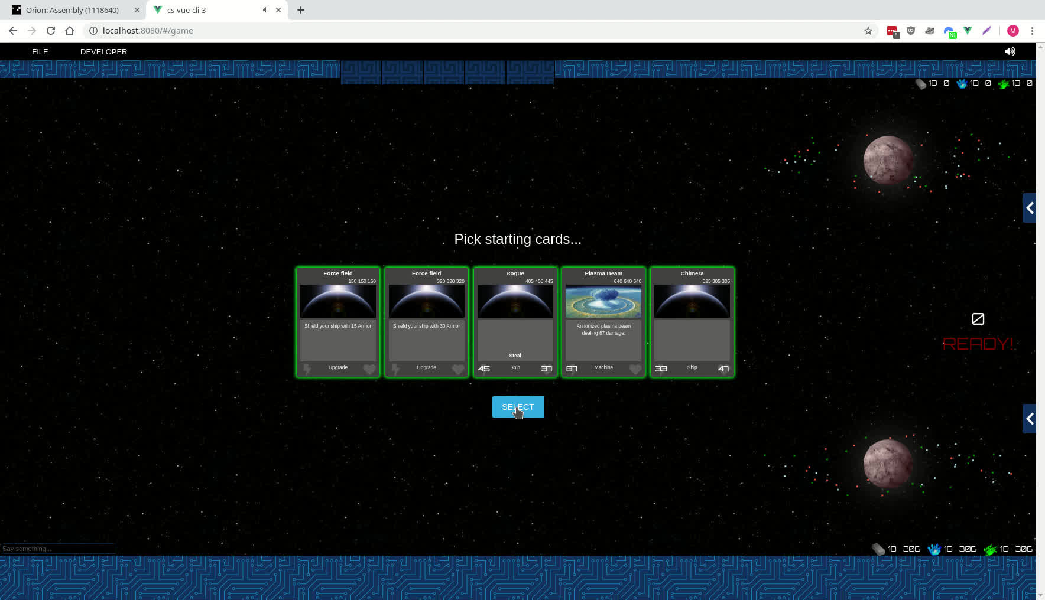The height and width of the screenshot is (600, 1045).
Task: Click the LastPass red extension icon
Action: tap(892, 31)
